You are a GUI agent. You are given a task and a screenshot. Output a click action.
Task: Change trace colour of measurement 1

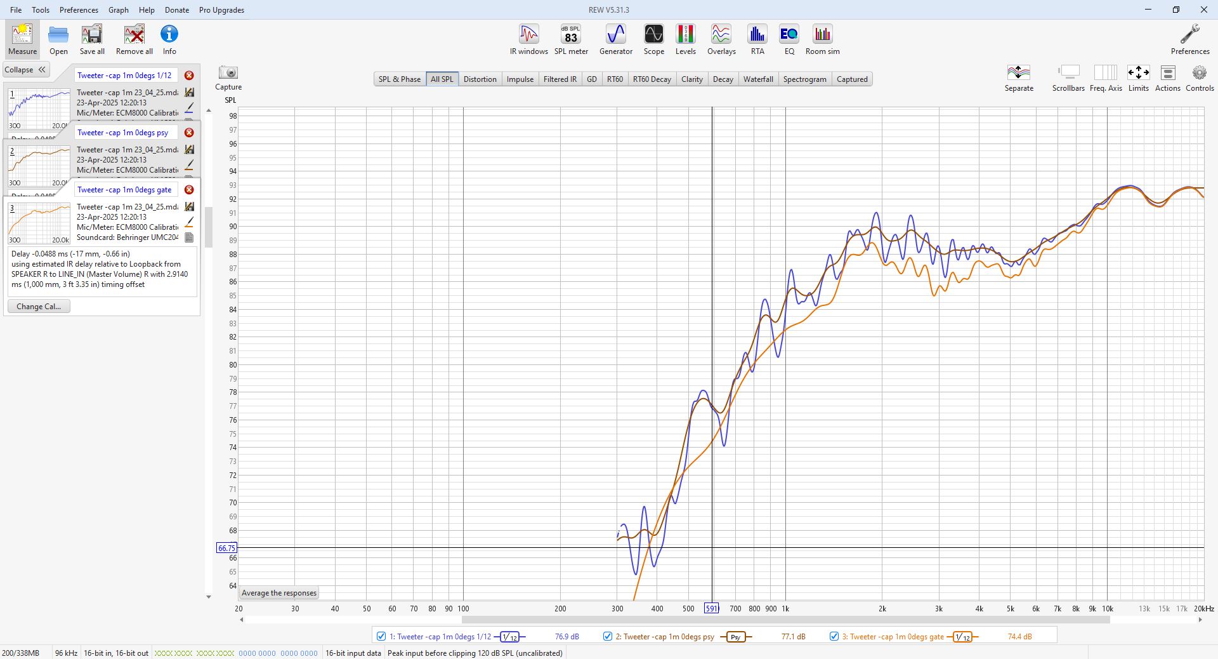tap(189, 108)
